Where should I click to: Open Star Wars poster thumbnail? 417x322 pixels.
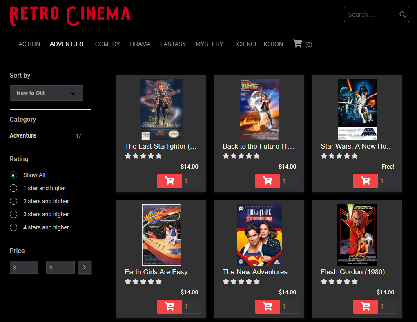click(357, 109)
